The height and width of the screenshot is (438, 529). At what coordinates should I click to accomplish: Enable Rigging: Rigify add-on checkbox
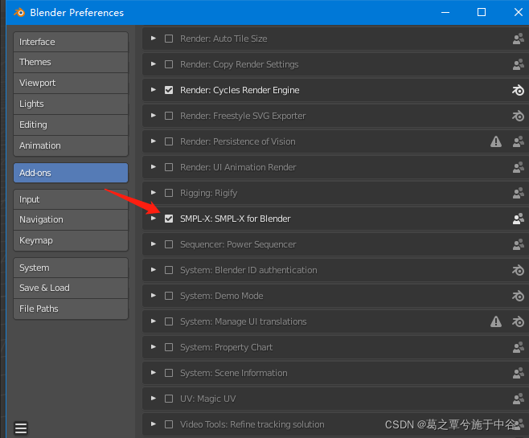169,193
